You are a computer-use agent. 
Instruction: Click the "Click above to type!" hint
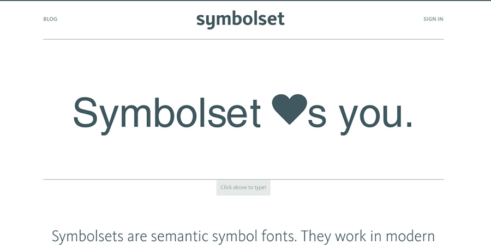coord(243,187)
